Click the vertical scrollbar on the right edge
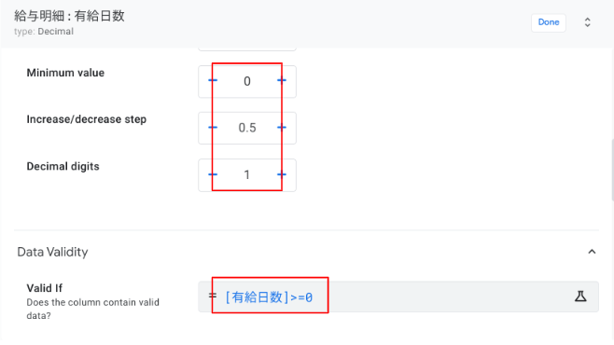 (612, 170)
